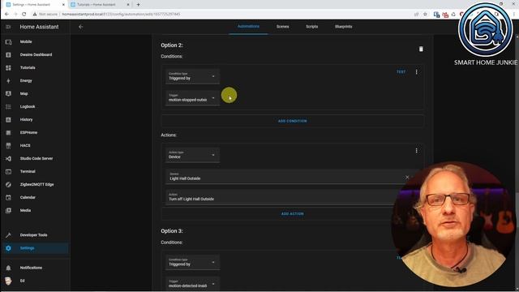Click the Light Hall Outside device field

pyautogui.click(x=288, y=177)
